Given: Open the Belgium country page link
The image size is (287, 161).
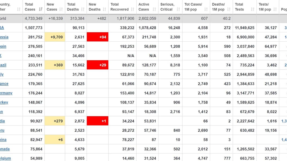Looking at the screenshot, I should click(x=5, y=158).
